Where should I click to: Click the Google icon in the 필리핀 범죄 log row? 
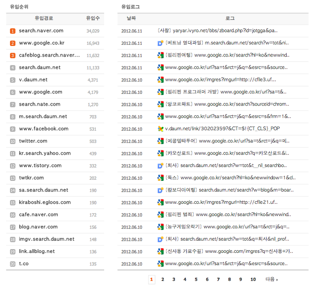[x=160, y=214]
